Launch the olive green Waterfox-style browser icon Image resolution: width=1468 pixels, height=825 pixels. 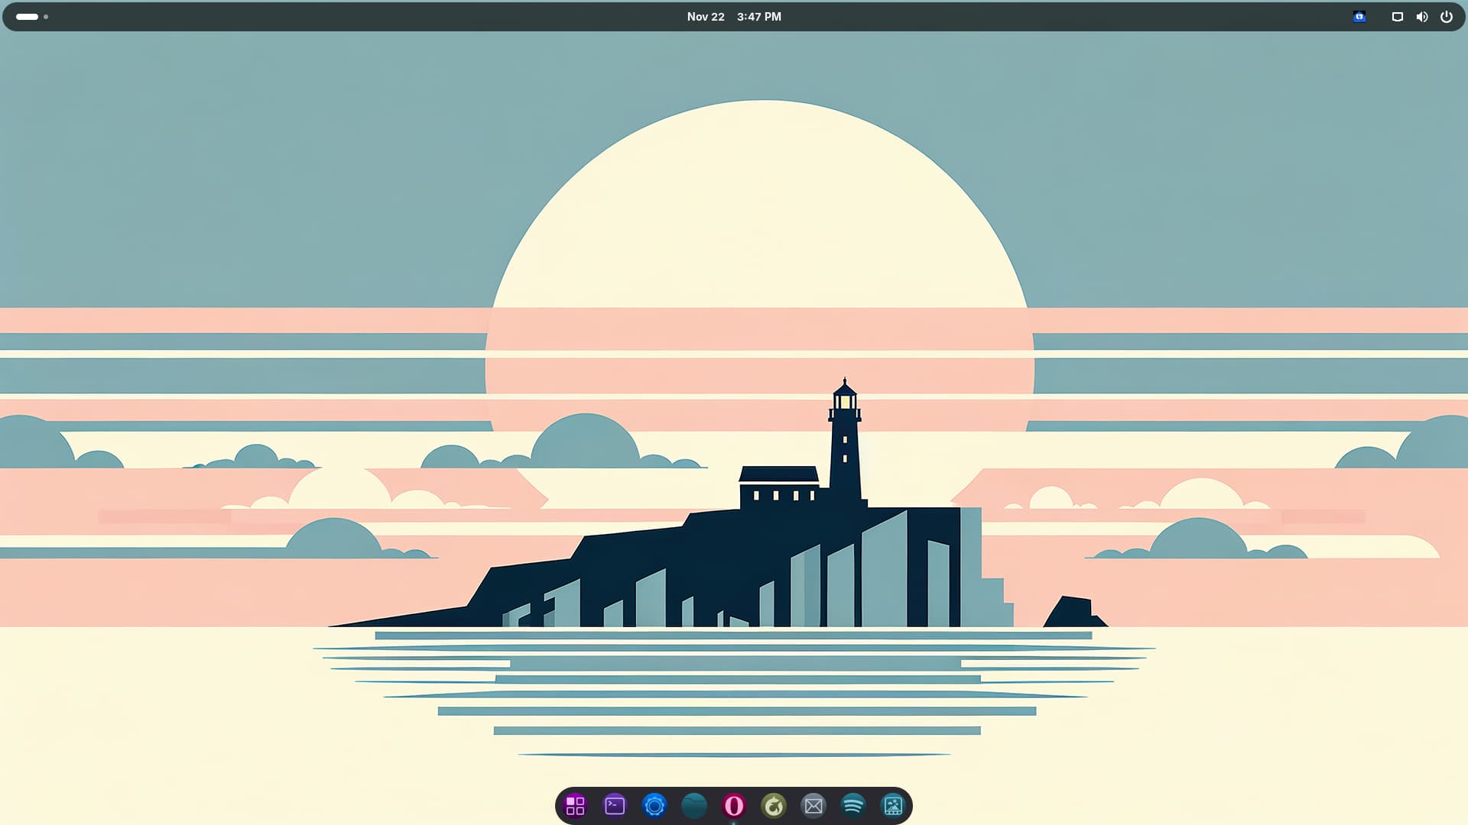(774, 806)
